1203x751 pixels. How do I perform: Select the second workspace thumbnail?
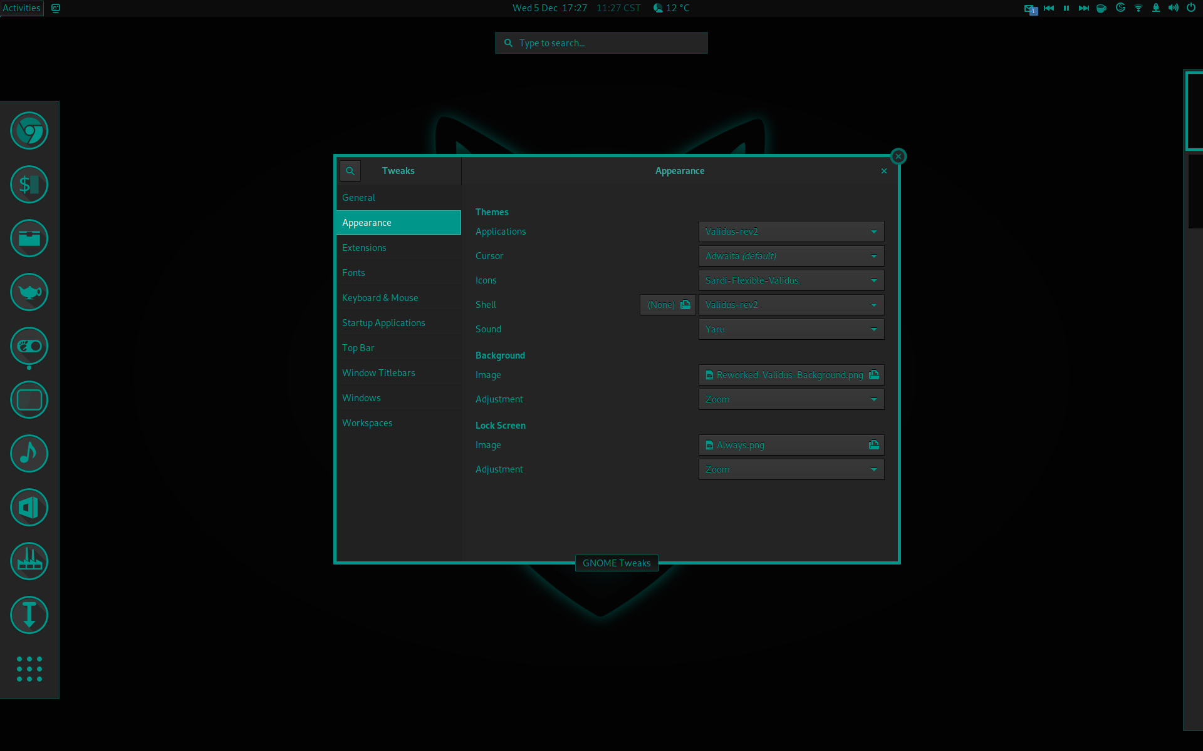pos(1195,192)
